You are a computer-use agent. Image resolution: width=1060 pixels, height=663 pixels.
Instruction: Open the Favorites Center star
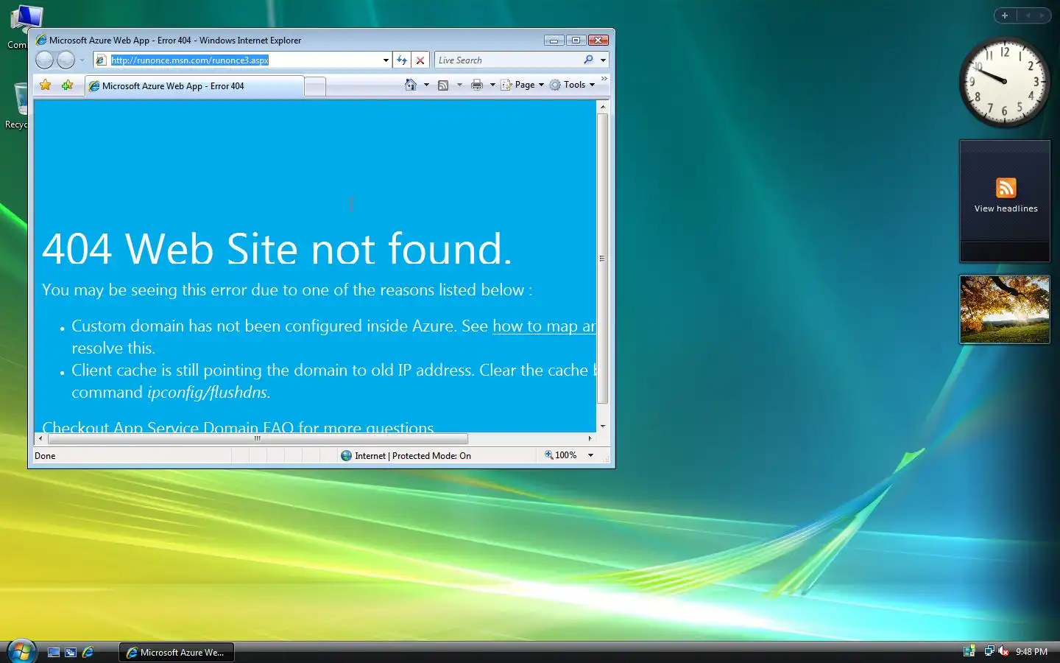[x=46, y=85]
